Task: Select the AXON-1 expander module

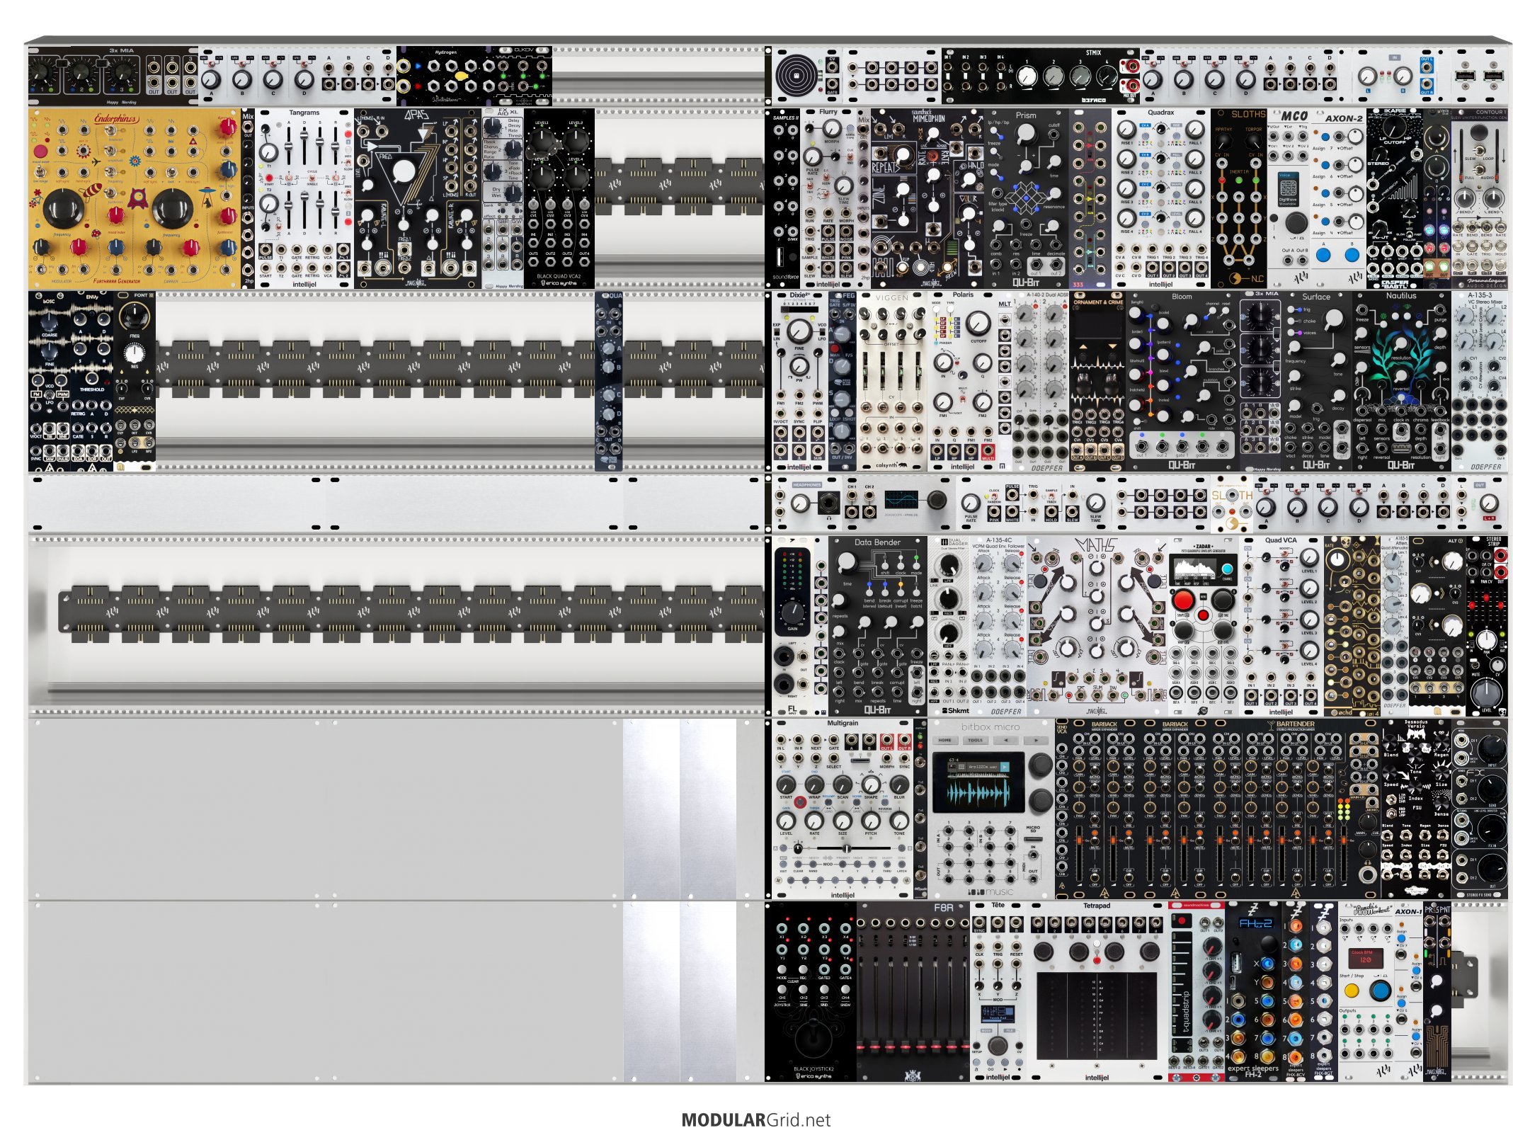Action: 1409,992
